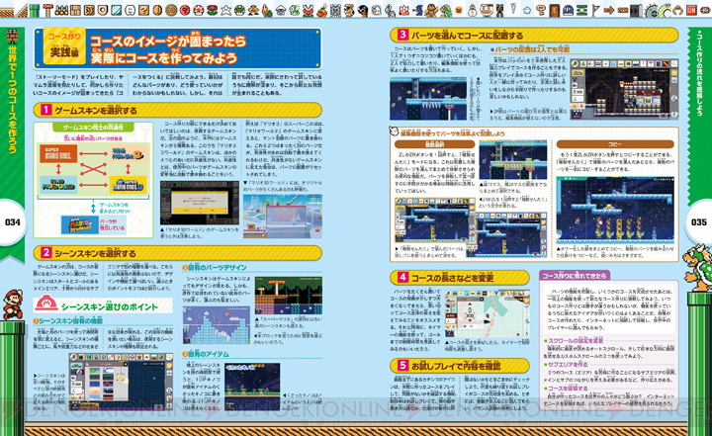712x436 pixels.
Task: Click the Bowser sprite above right pipe
Action: [x=698, y=268]
